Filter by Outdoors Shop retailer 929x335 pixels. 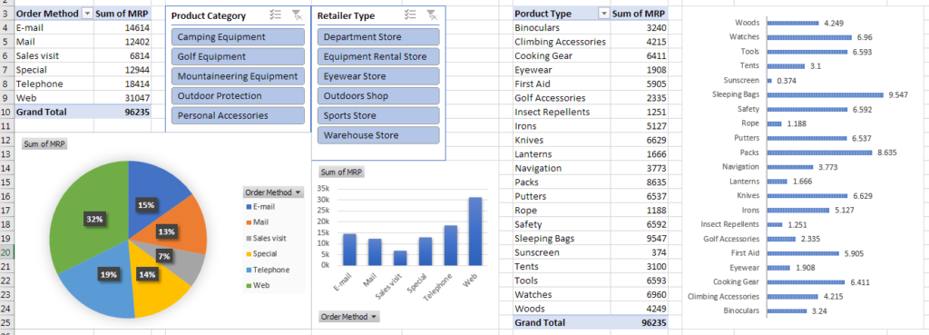pyautogui.click(x=378, y=95)
